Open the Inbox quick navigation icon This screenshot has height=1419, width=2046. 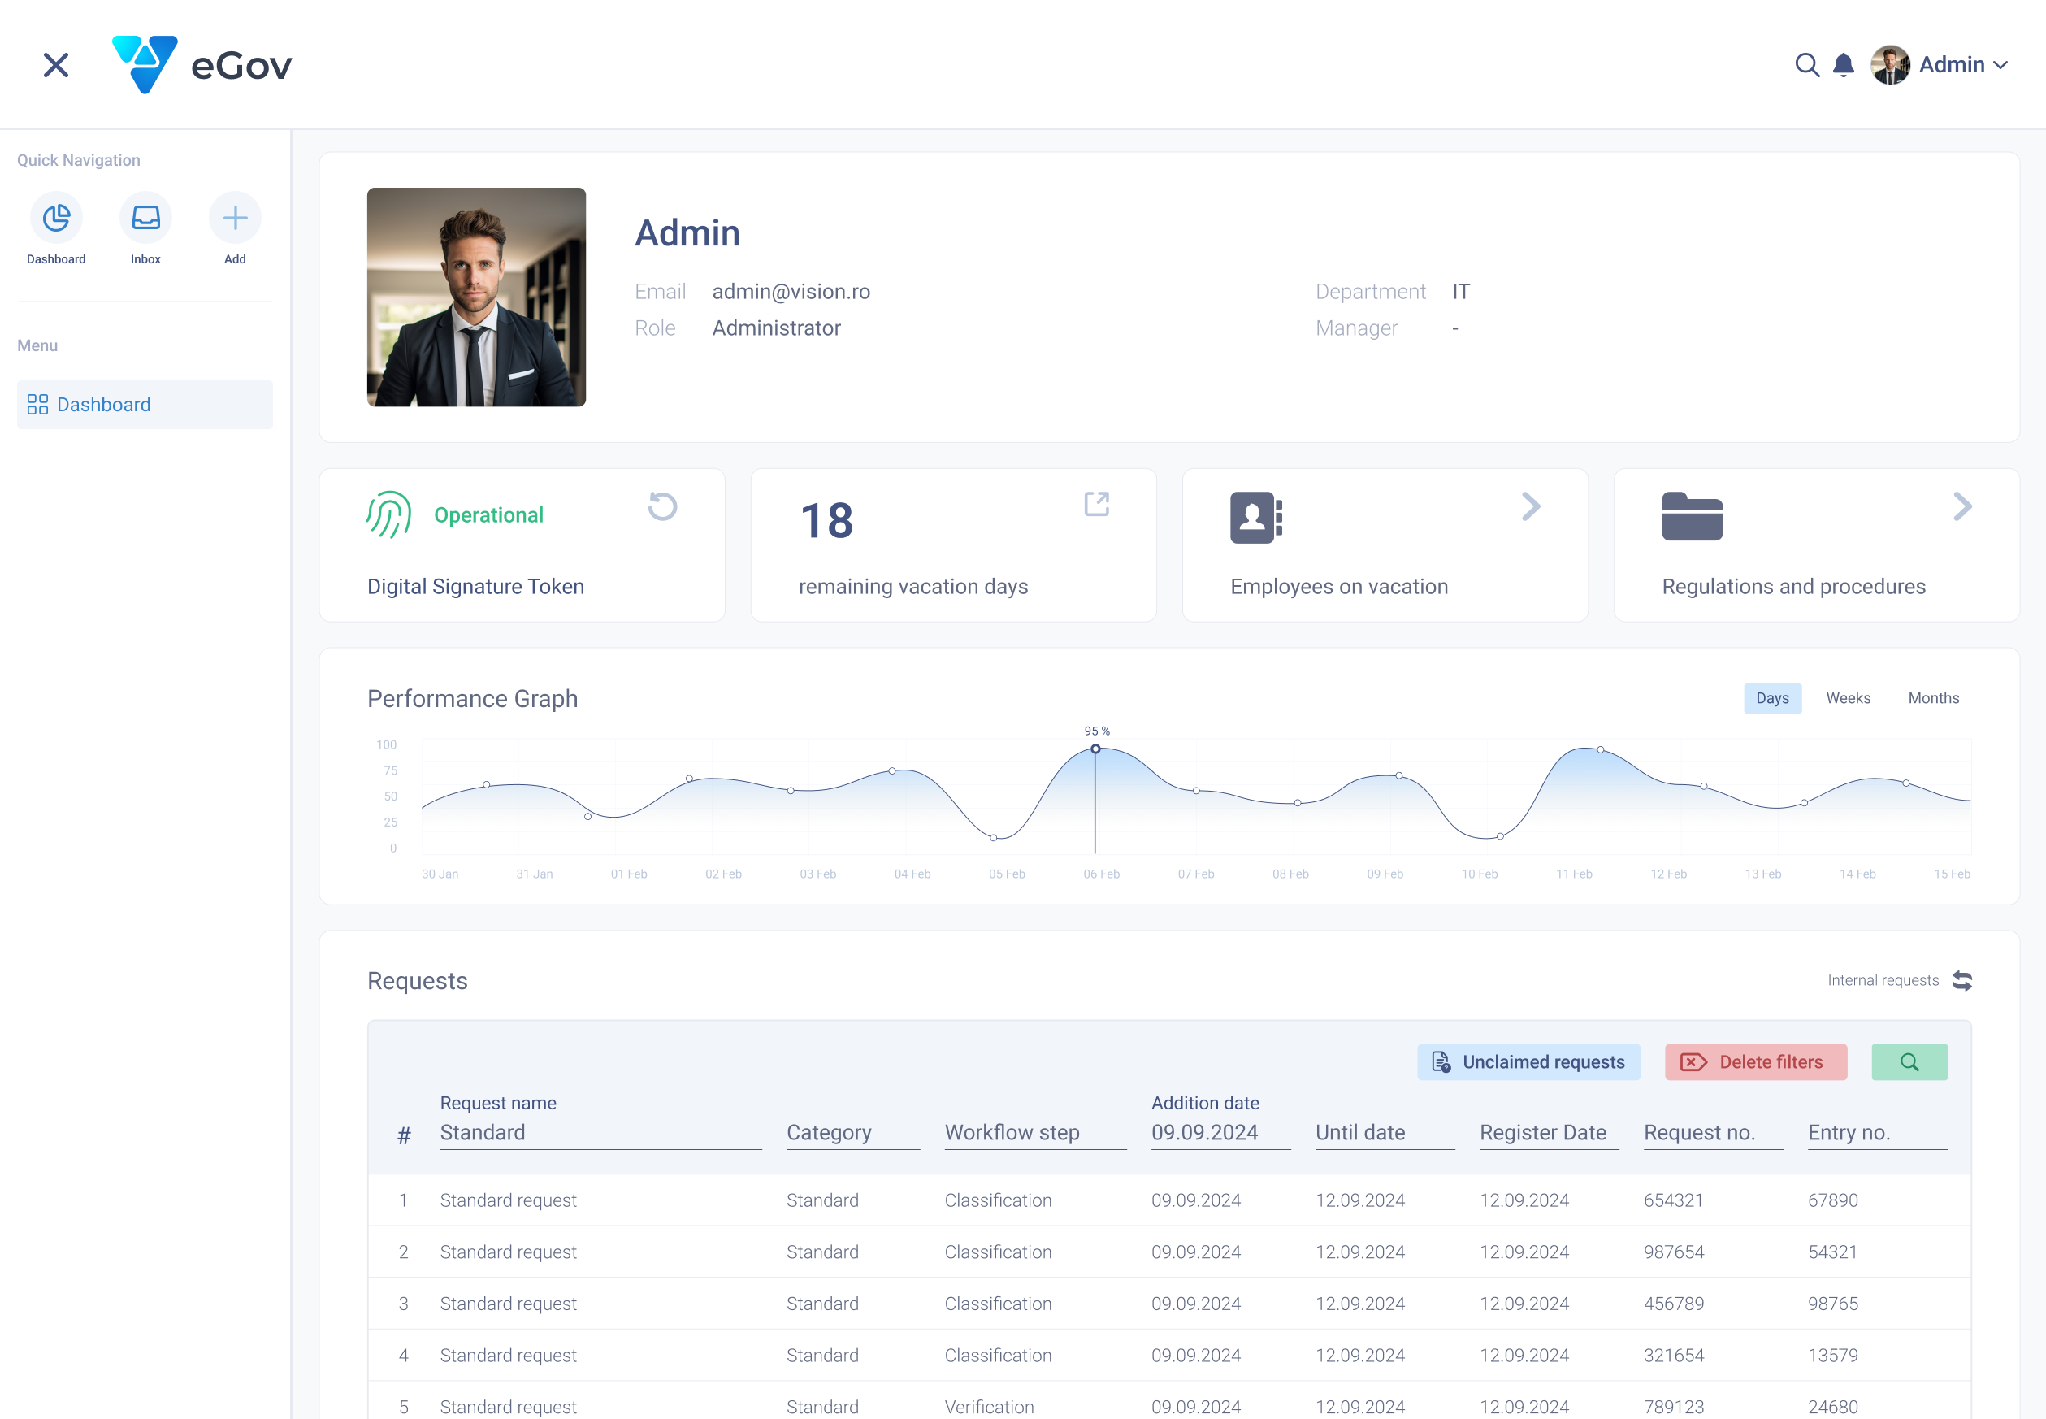tap(145, 218)
